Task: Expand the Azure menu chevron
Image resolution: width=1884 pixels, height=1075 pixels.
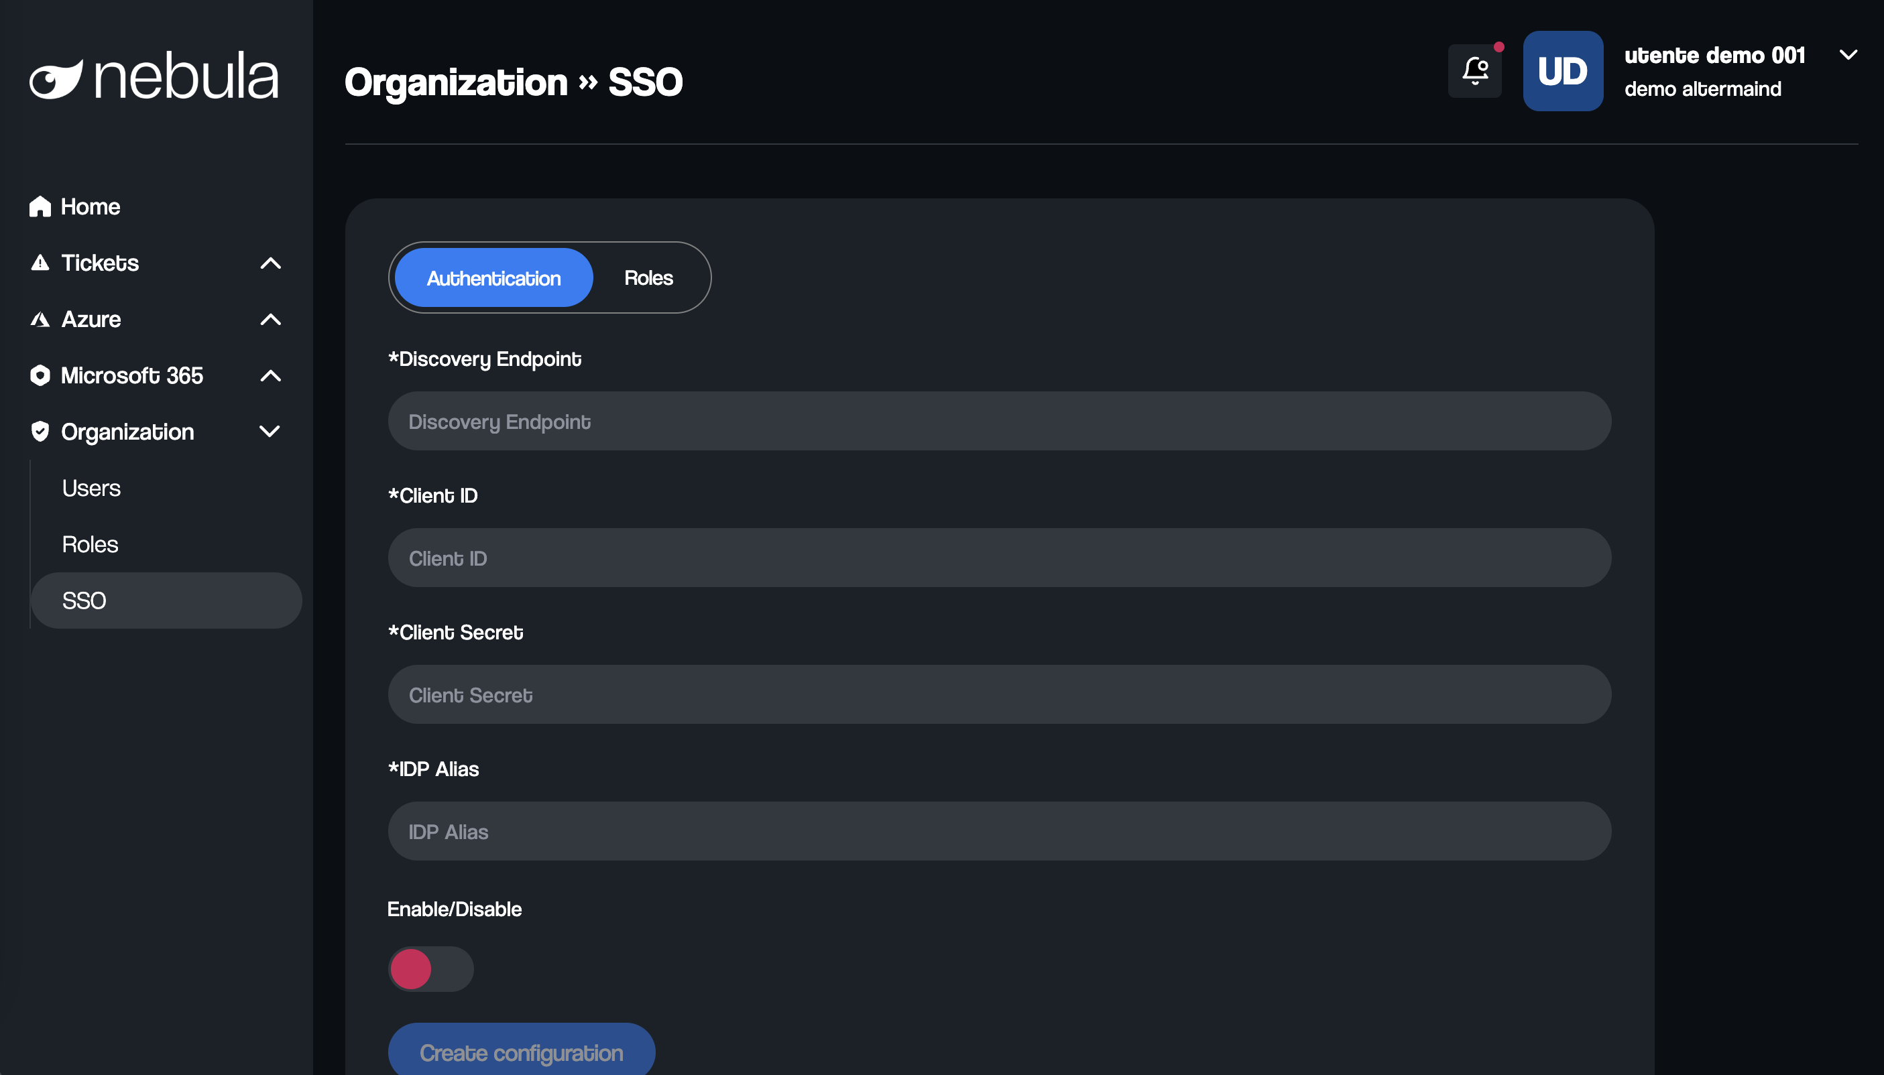Action: pos(270,319)
